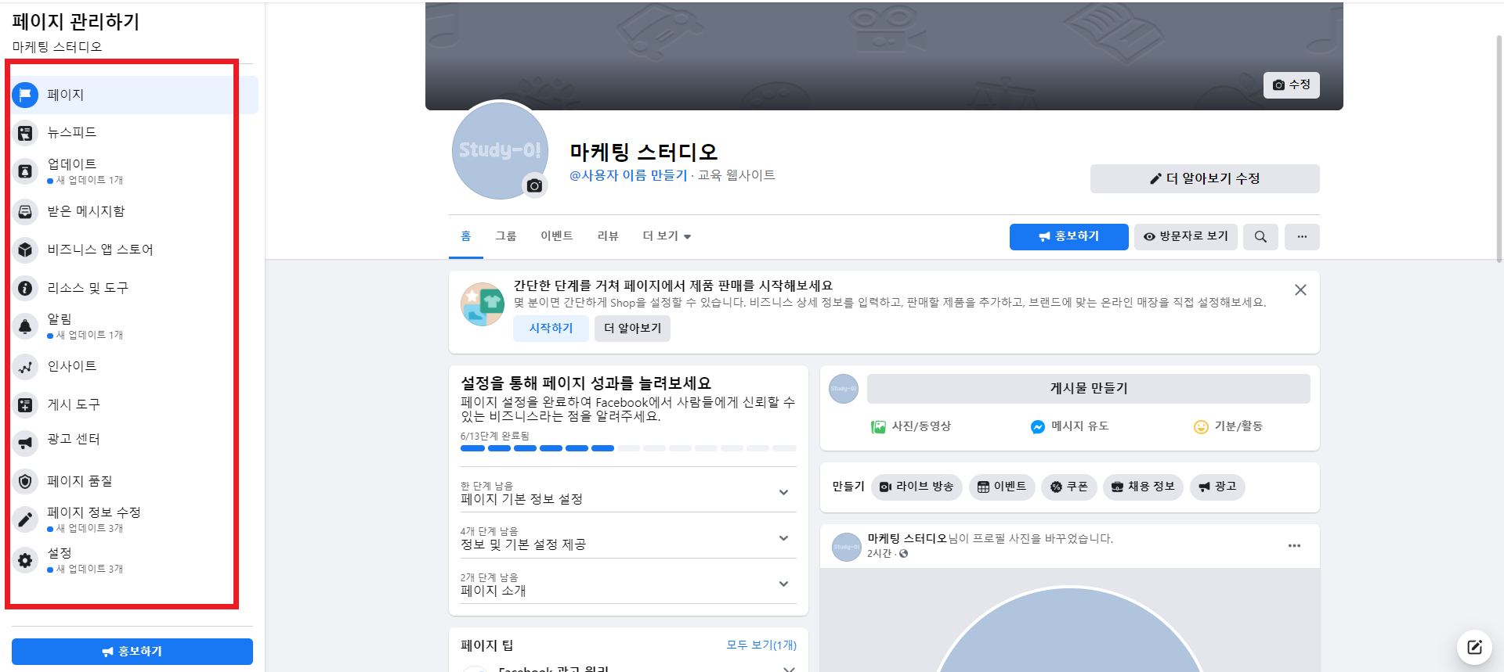This screenshot has width=1504, height=672.
Task: Click 시작하기 in Shop banner
Action: point(551,329)
